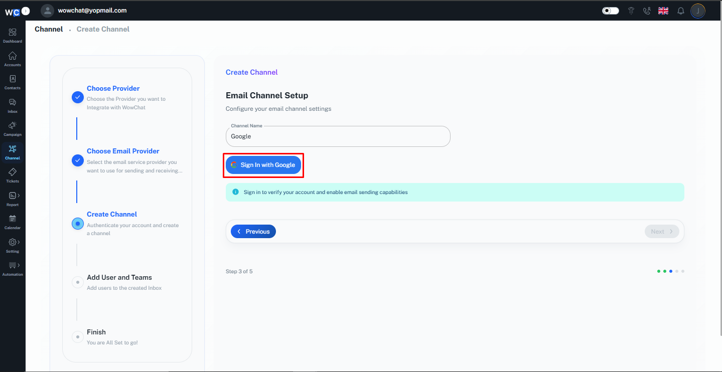This screenshot has width=722, height=372.
Task: Click the Choose Email Provider checkmark circle
Action: tap(77, 160)
